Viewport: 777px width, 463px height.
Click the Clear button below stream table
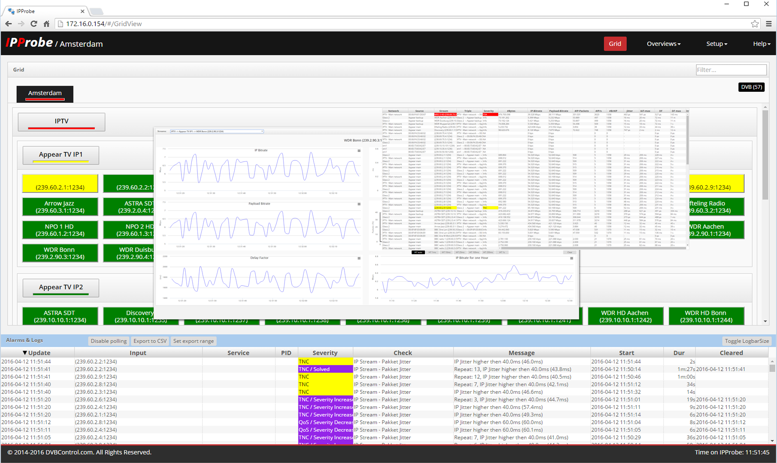tap(570, 253)
